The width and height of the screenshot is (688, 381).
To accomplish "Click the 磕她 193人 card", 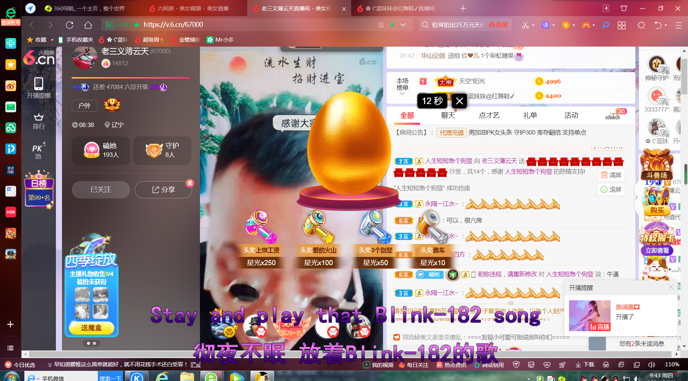I will tap(101, 150).
